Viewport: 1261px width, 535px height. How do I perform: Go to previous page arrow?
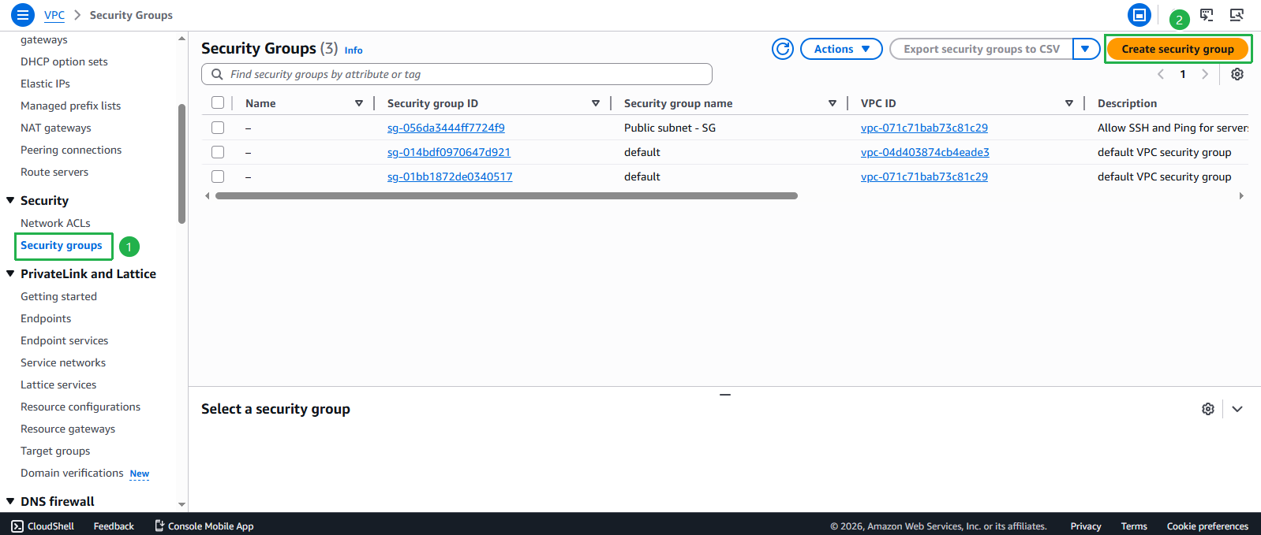click(1161, 74)
